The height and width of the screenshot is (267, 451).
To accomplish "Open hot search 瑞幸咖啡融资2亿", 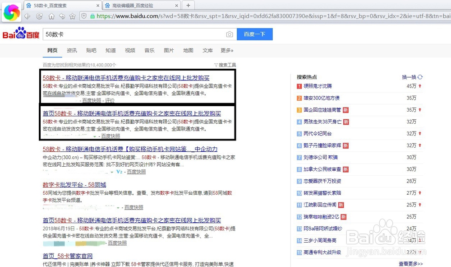I will pos(321,217).
